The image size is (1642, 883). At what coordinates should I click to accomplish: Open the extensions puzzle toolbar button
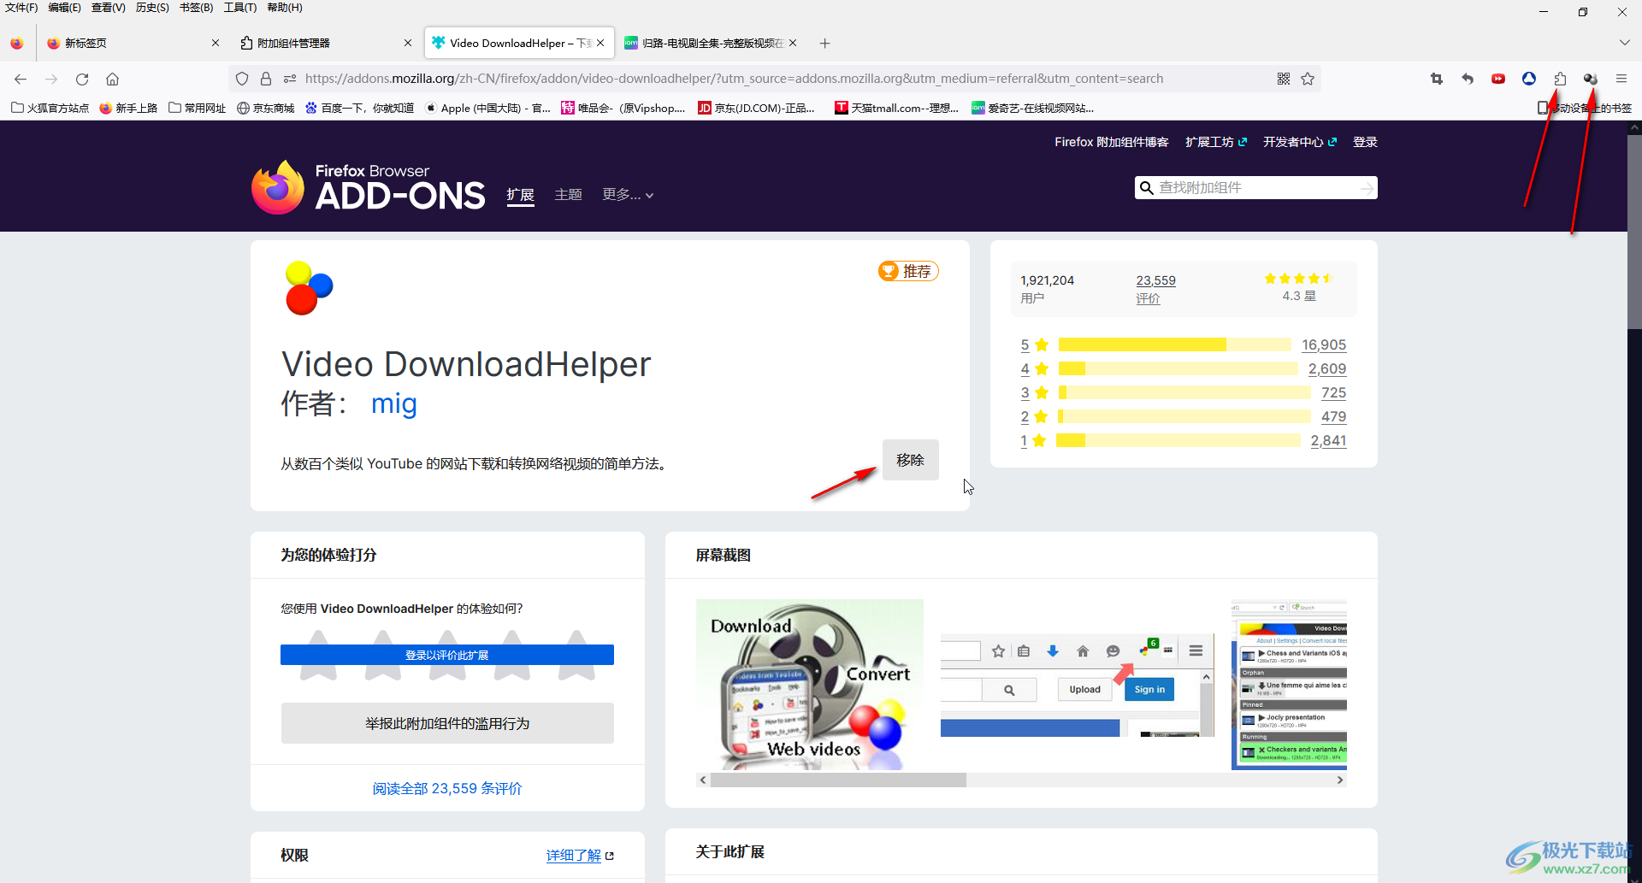point(1560,79)
